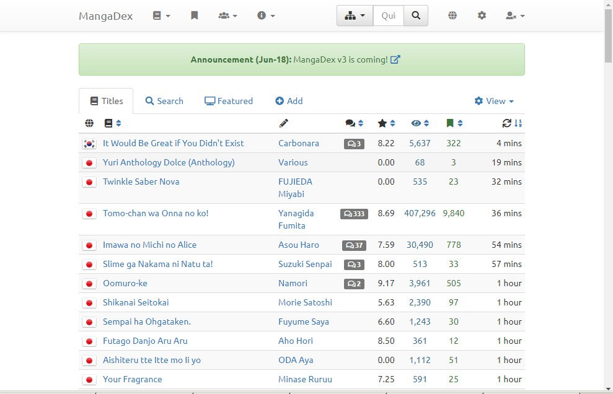Open the bookmark follows icon in navbar
The width and height of the screenshot is (613, 394).
[x=194, y=15]
